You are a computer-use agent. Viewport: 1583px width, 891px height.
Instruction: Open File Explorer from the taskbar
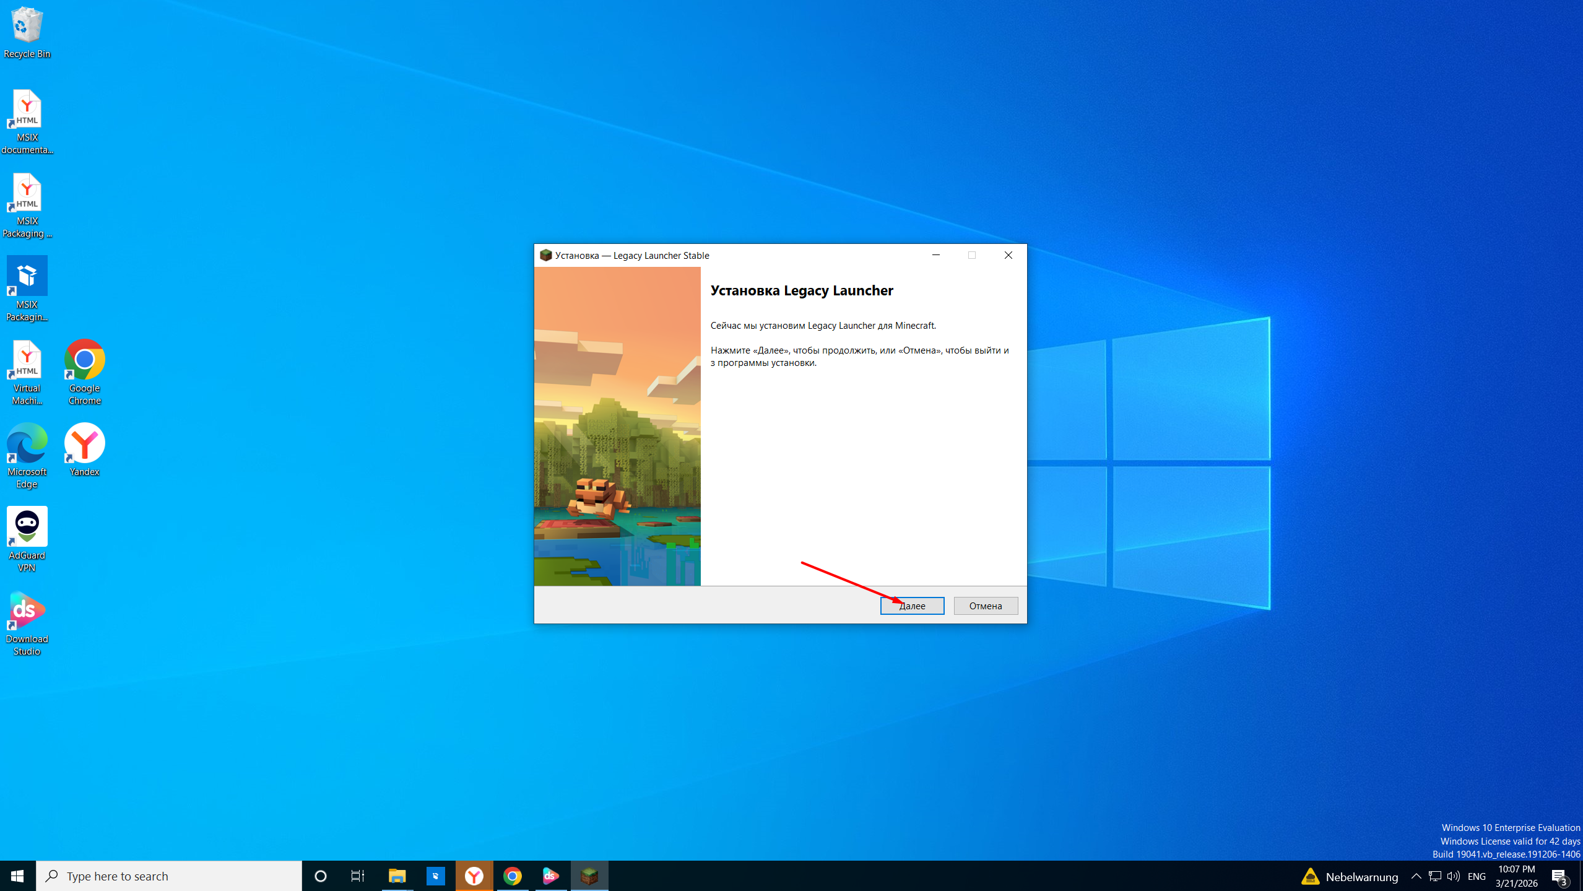[x=397, y=876]
